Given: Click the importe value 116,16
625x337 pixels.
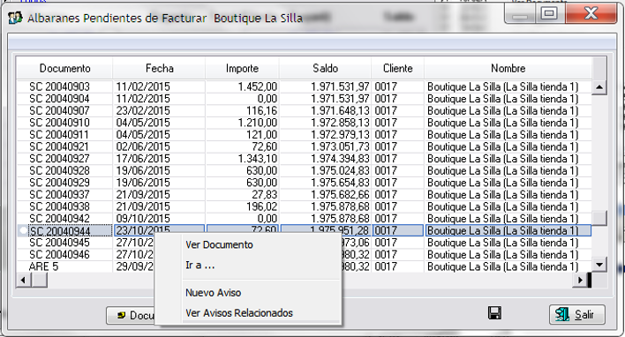Looking at the screenshot, I should click(x=261, y=111).
